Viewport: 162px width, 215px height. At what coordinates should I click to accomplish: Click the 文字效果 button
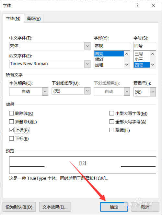pos(55,207)
